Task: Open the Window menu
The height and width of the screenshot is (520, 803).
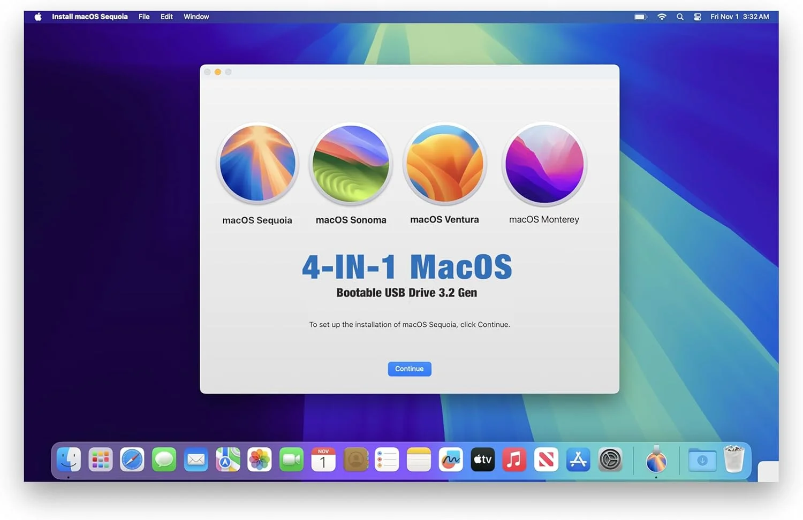Action: [196, 17]
